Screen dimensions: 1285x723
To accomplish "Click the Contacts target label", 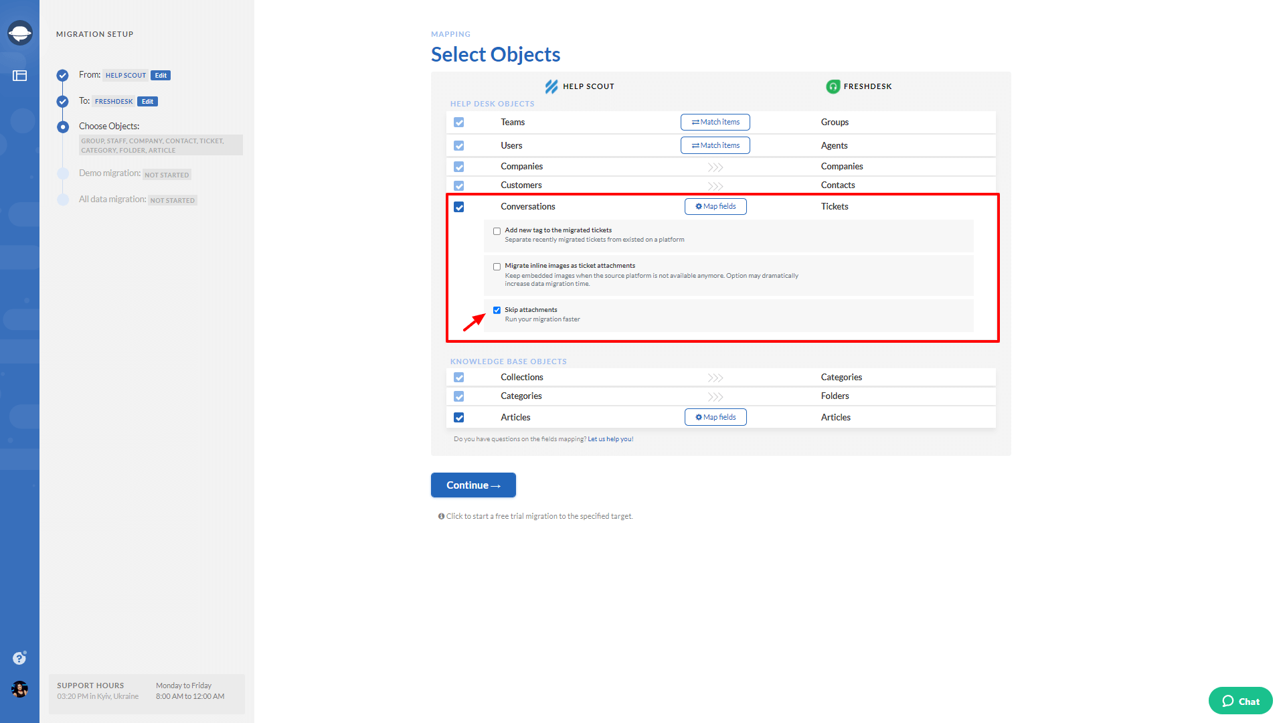I will pyautogui.click(x=838, y=185).
